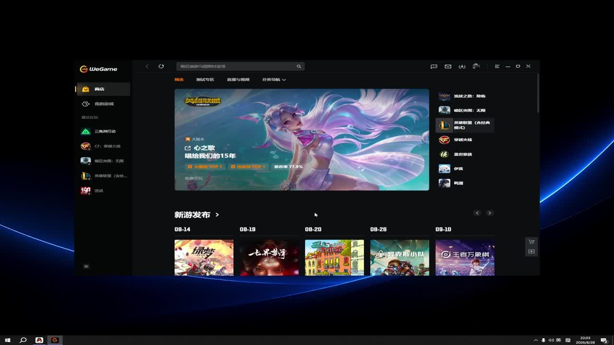Select 英雄联盟 (含经典模式) in banner list

[464, 125]
